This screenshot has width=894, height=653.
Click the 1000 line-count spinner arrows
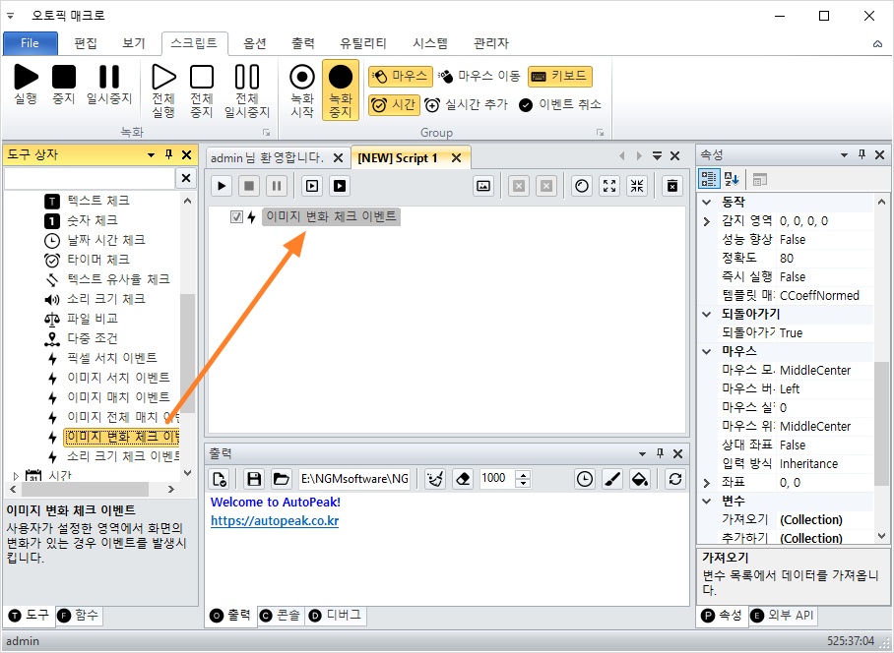[523, 479]
